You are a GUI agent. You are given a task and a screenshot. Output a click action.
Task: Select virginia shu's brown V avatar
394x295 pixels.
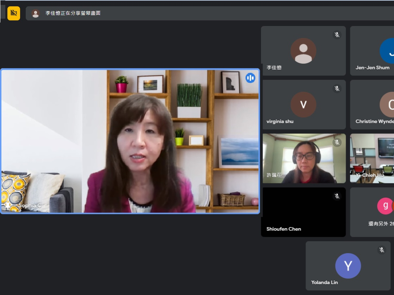tap(303, 105)
